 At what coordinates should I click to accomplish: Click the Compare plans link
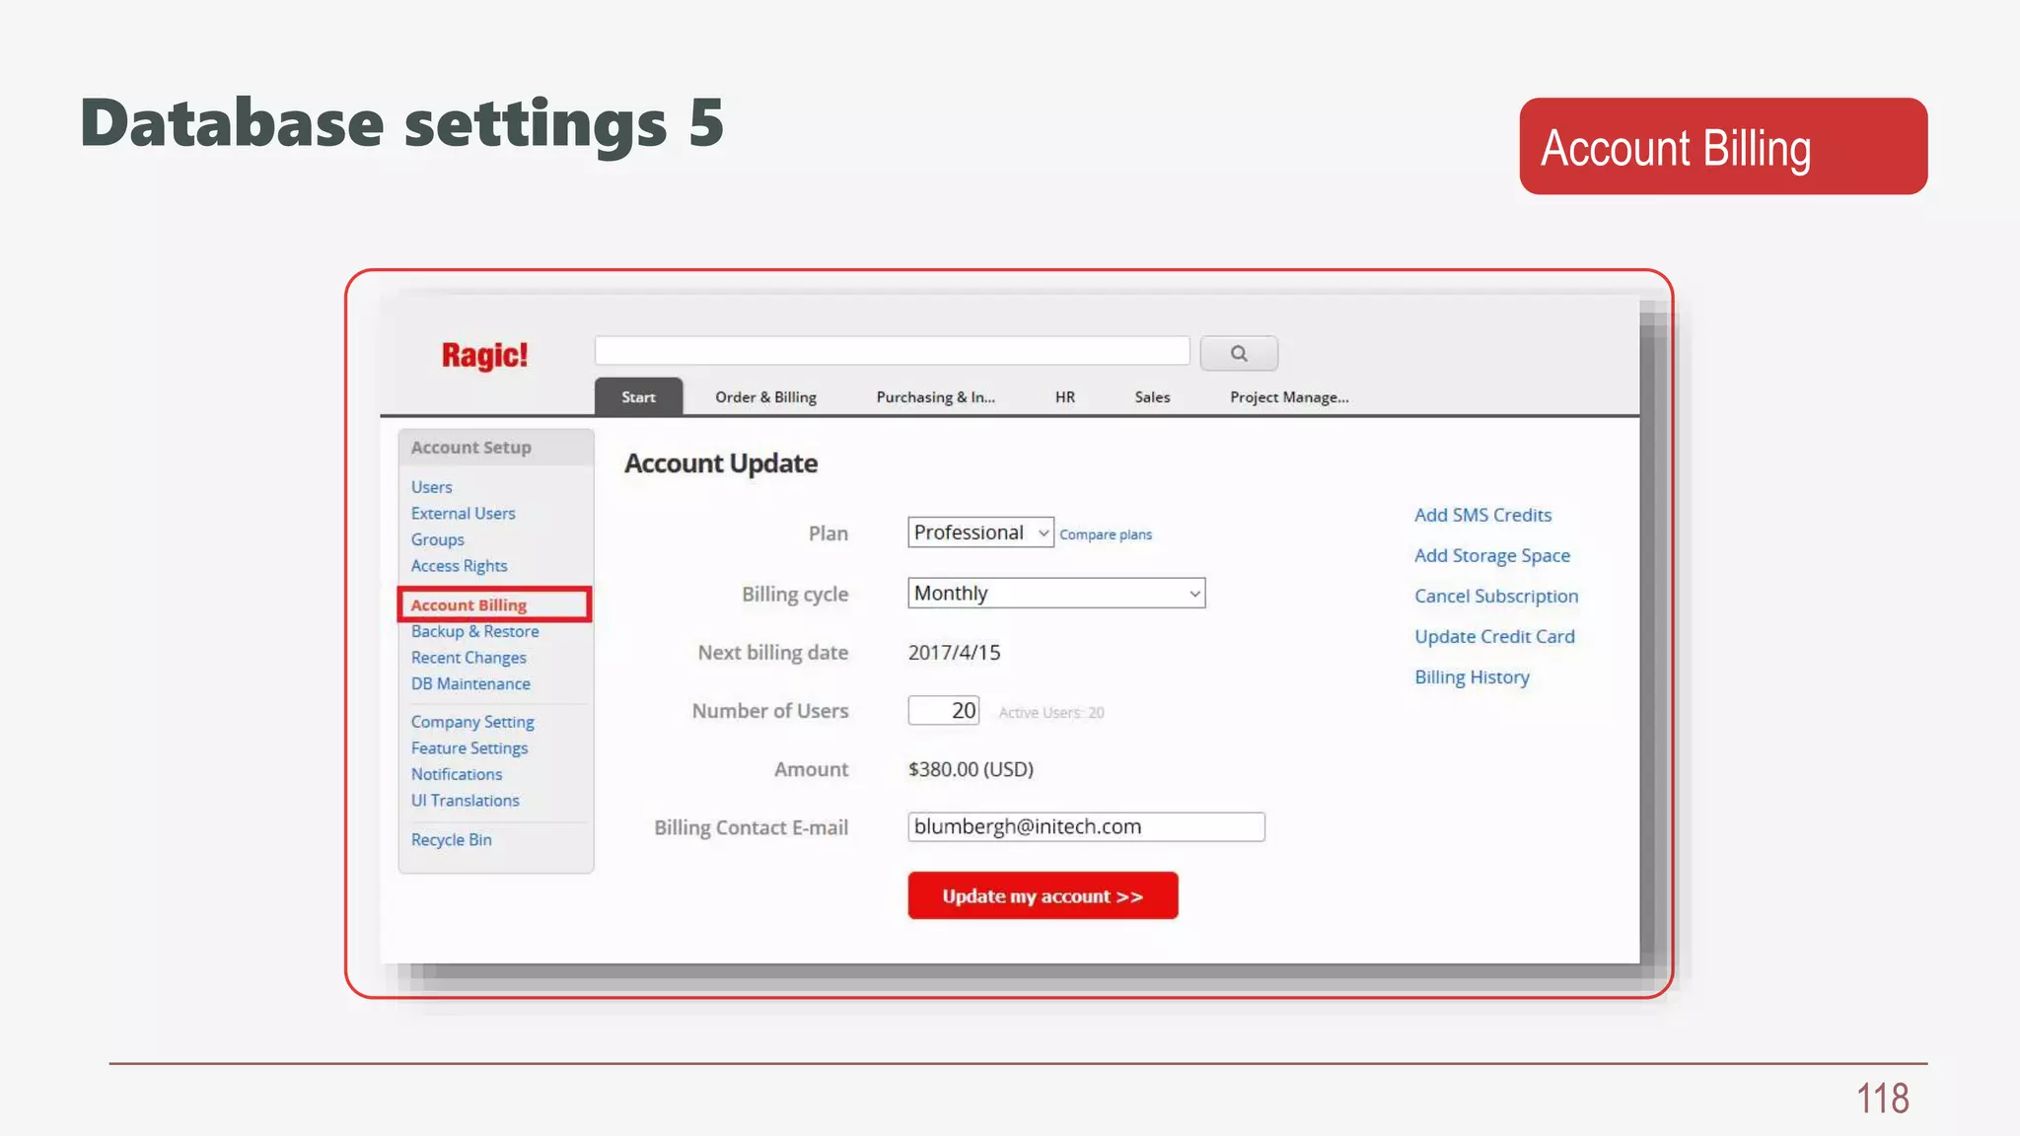tap(1106, 534)
